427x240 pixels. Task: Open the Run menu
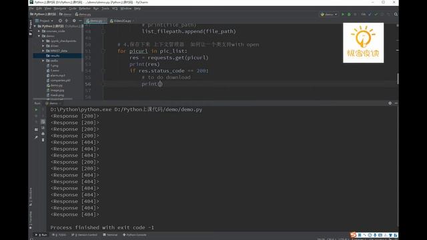click(96, 9)
